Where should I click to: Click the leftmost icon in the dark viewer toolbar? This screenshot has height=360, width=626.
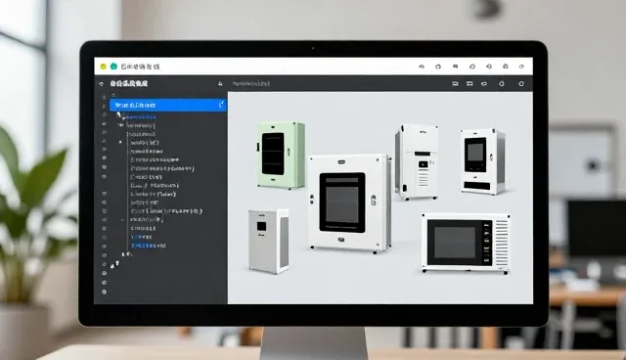[455, 84]
